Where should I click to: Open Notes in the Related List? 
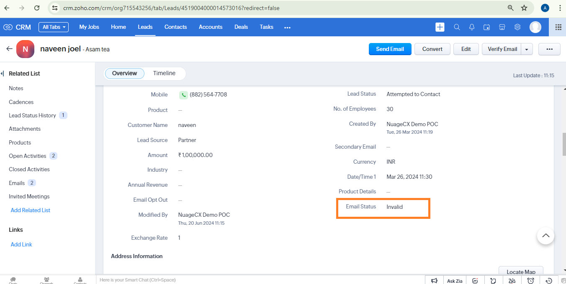coord(16,89)
